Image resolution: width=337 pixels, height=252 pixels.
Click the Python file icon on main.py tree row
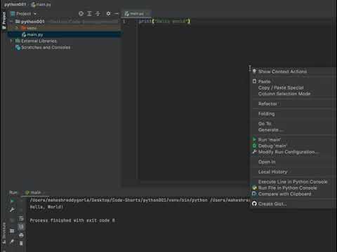(24, 34)
